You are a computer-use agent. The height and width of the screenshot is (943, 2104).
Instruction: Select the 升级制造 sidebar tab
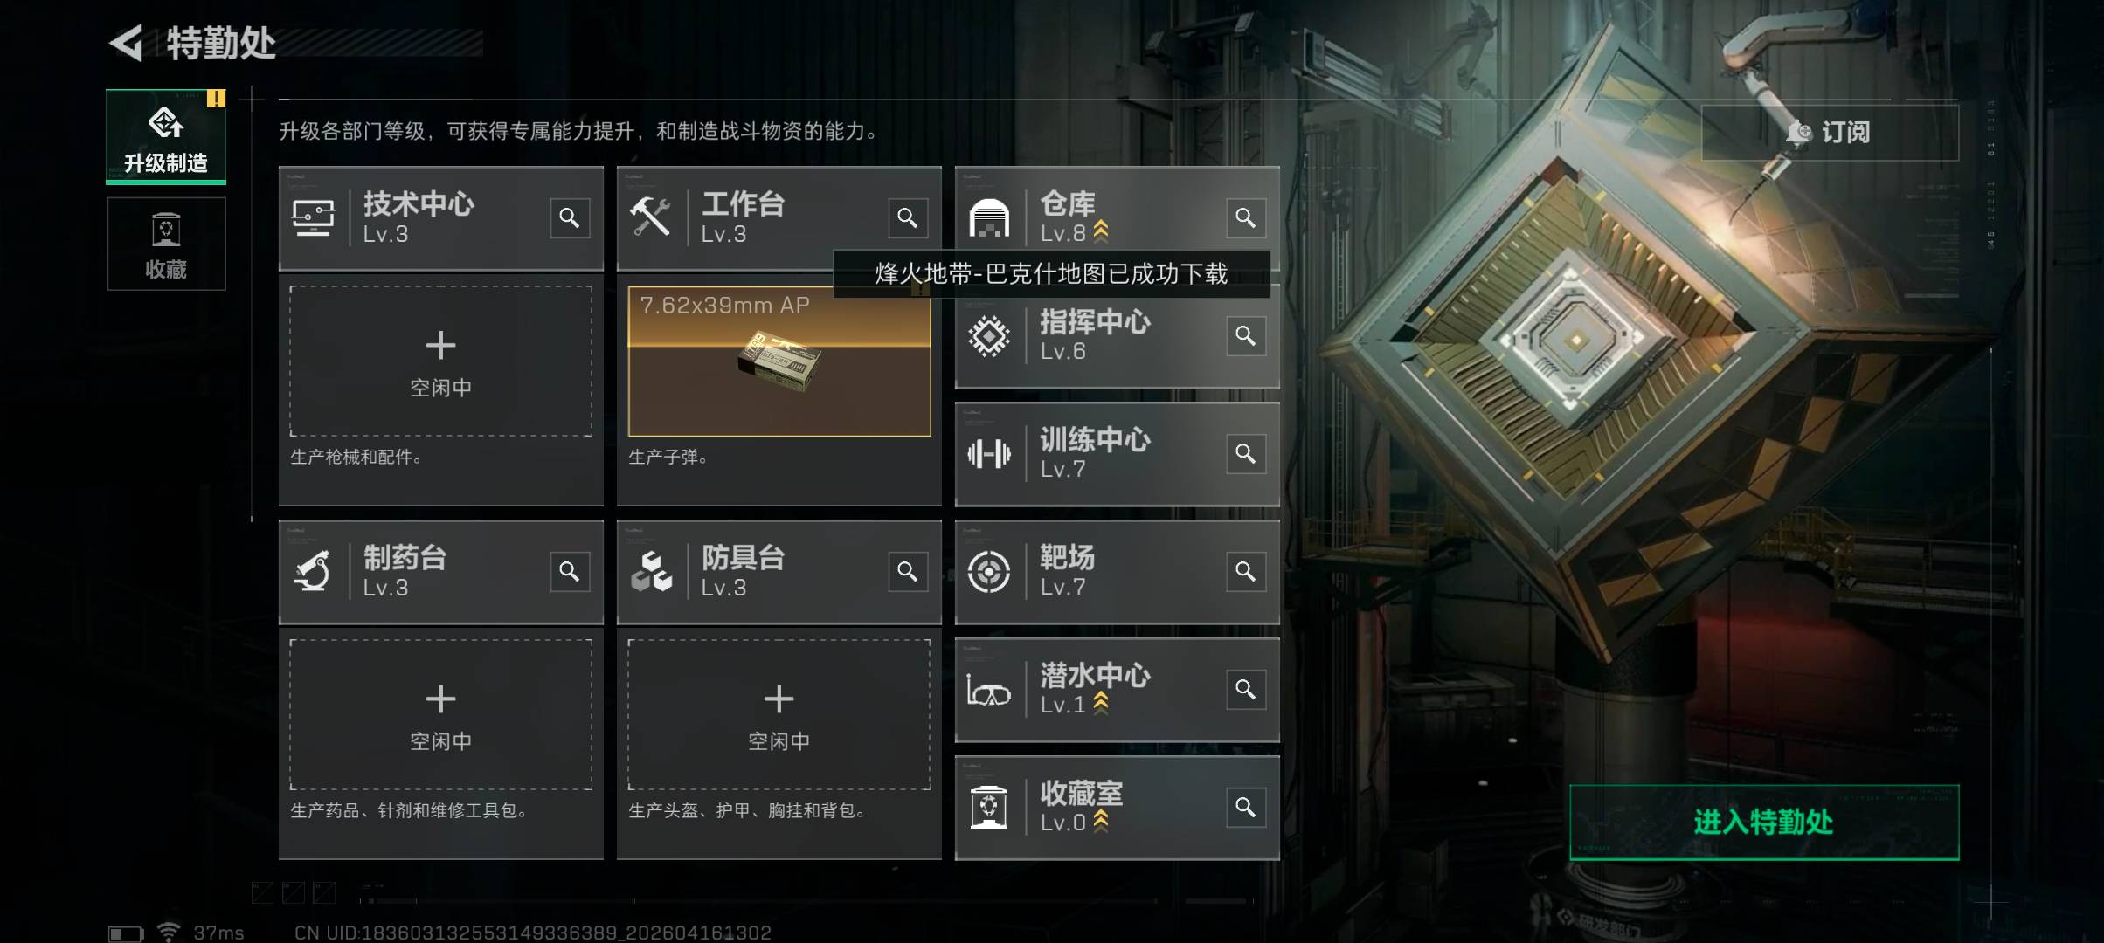pyautogui.click(x=166, y=136)
